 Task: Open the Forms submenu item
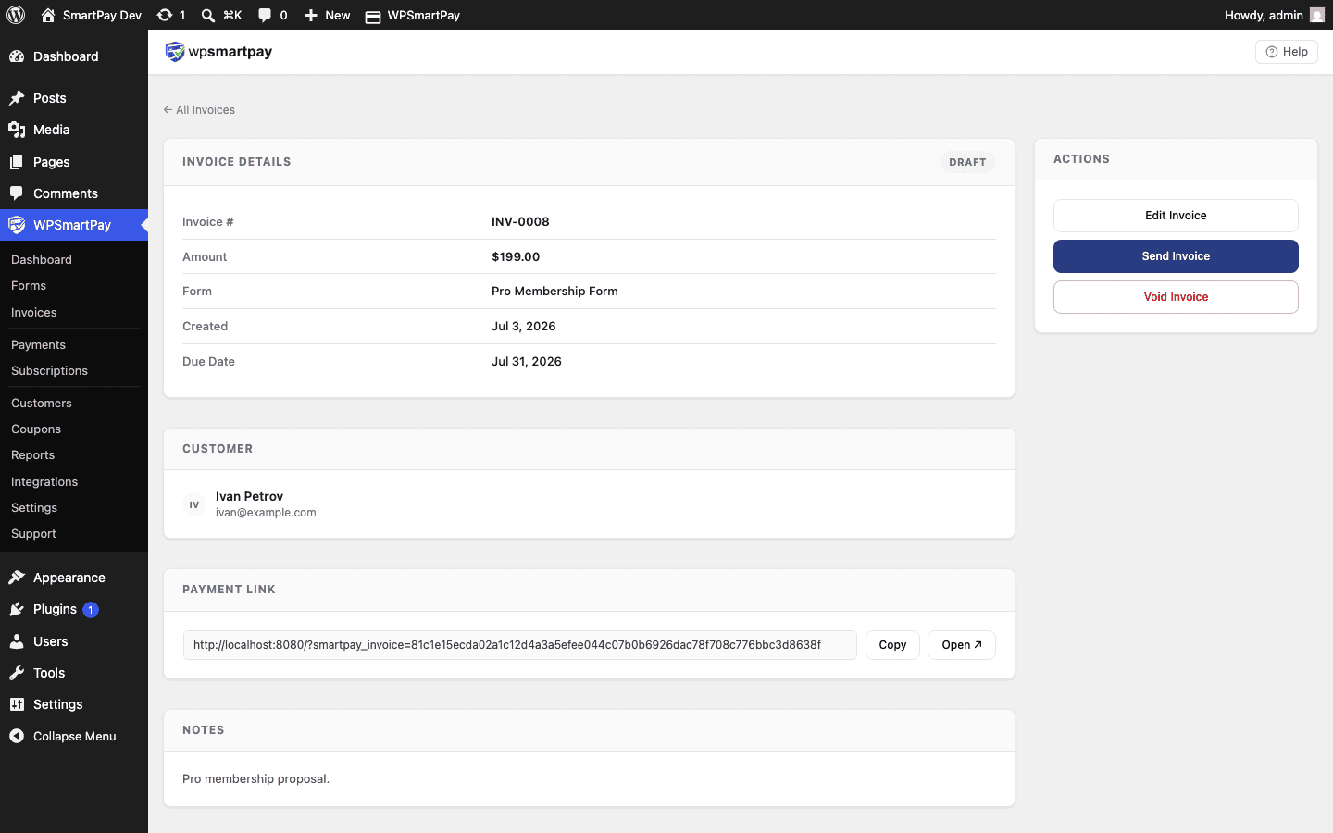[29, 286]
